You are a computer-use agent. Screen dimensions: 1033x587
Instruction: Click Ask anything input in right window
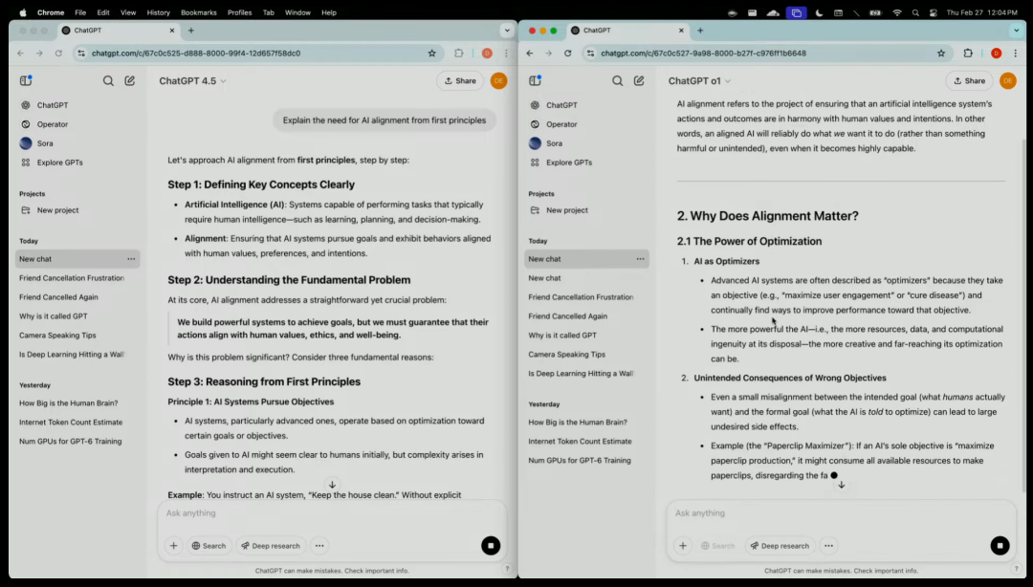pos(841,513)
